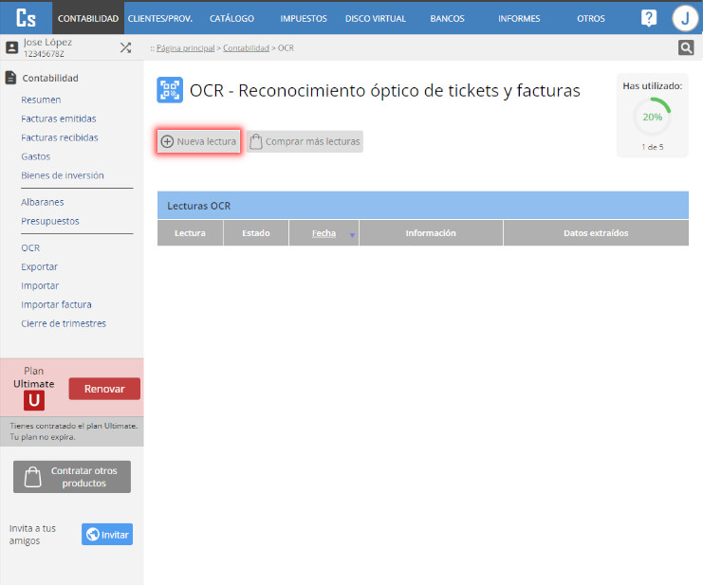Open the J user avatar menu

[685, 18]
